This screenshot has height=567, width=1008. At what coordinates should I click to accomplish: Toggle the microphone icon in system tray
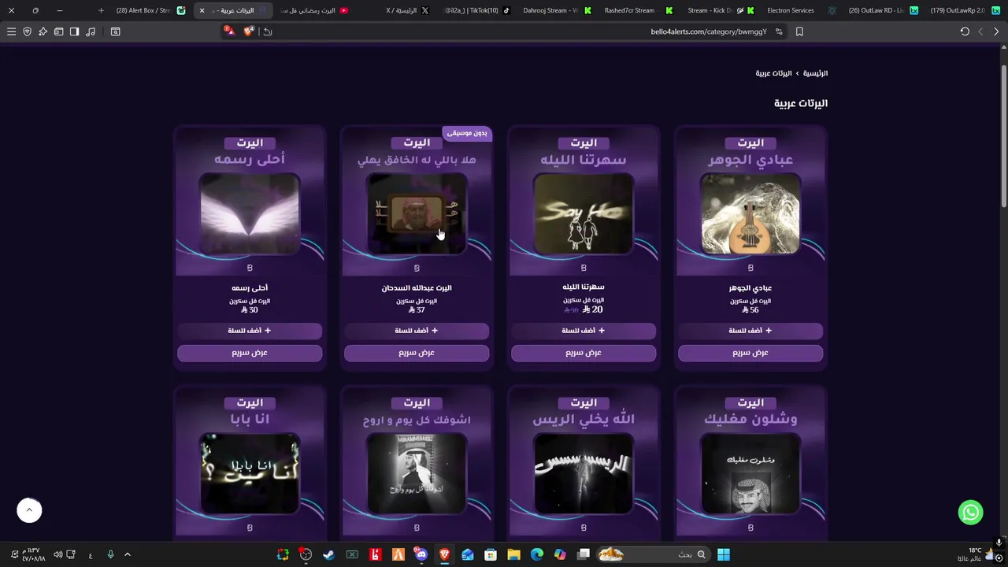coord(111,554)
